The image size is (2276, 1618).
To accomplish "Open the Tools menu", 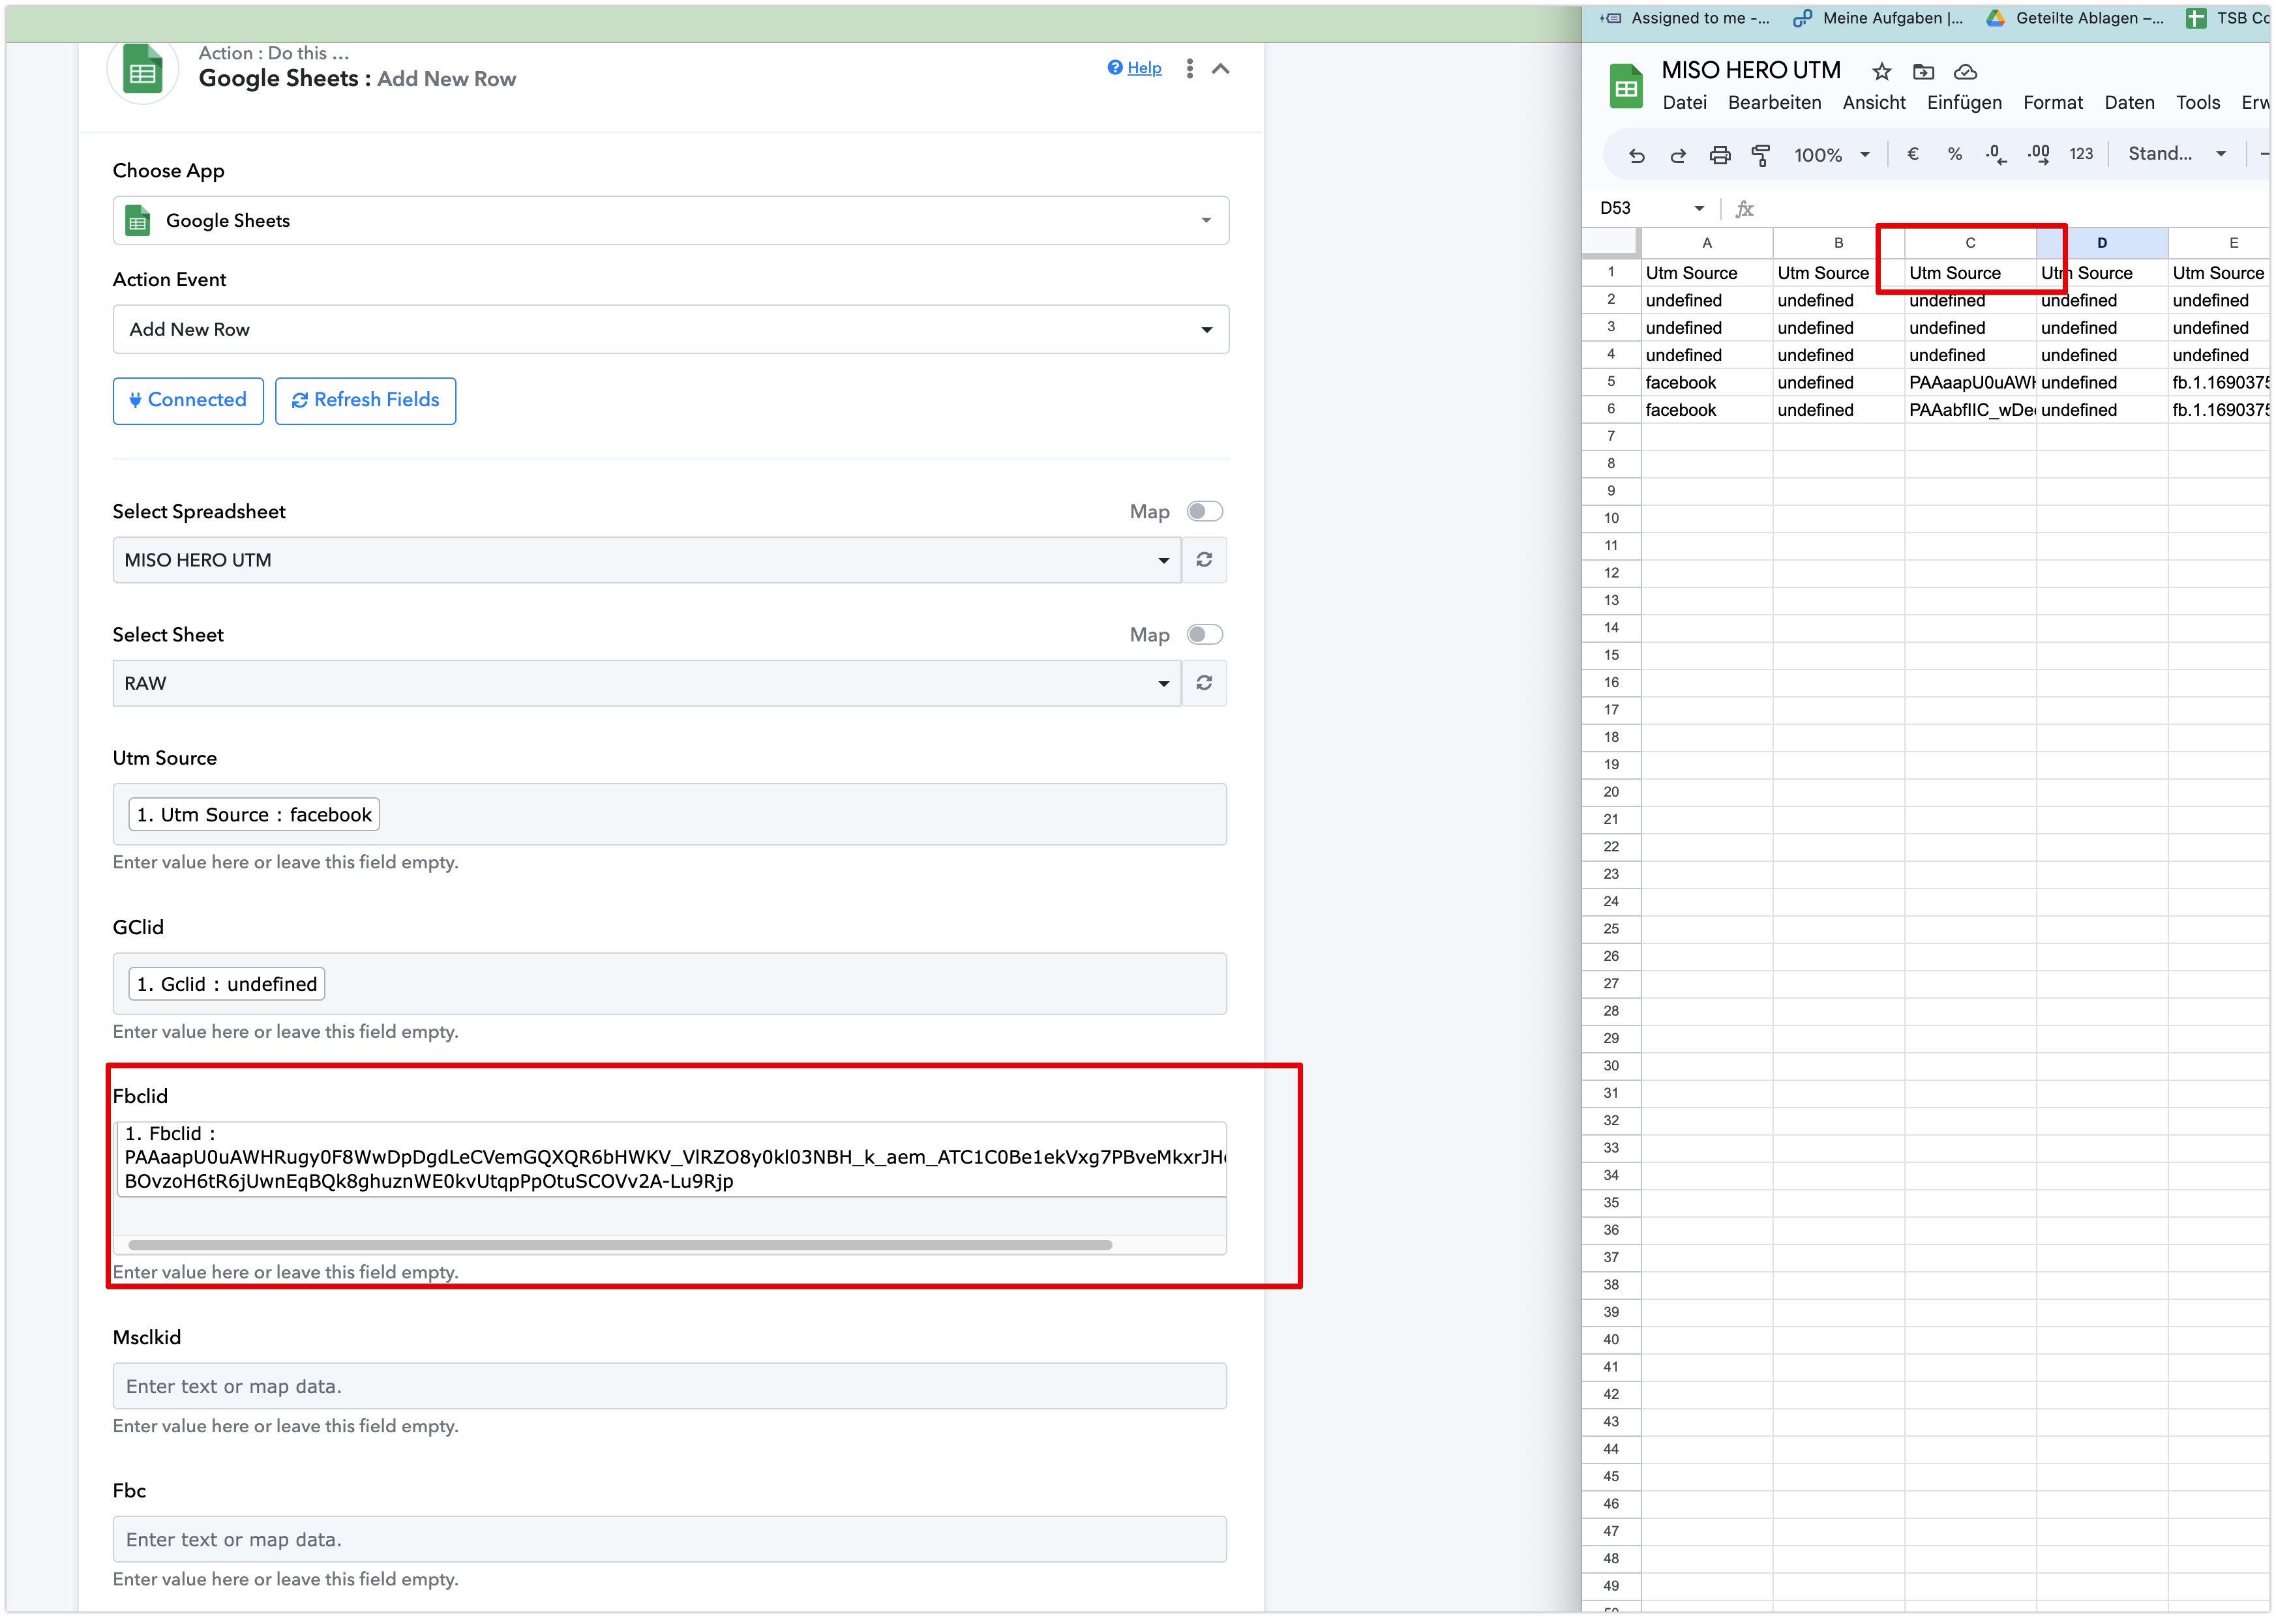I will pos(2197,102).
